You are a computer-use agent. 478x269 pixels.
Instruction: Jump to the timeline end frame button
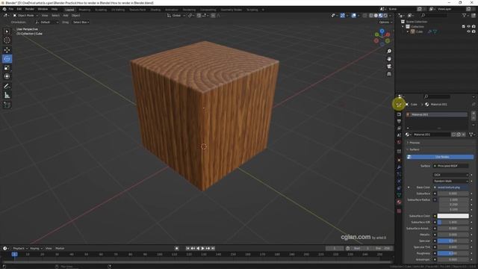(213, 248)
